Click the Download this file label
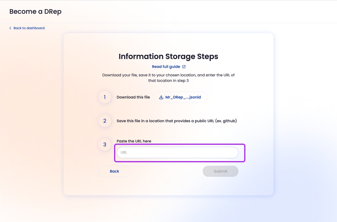Image resolution: width=337 pixels, height=222 pixels. 133,97
